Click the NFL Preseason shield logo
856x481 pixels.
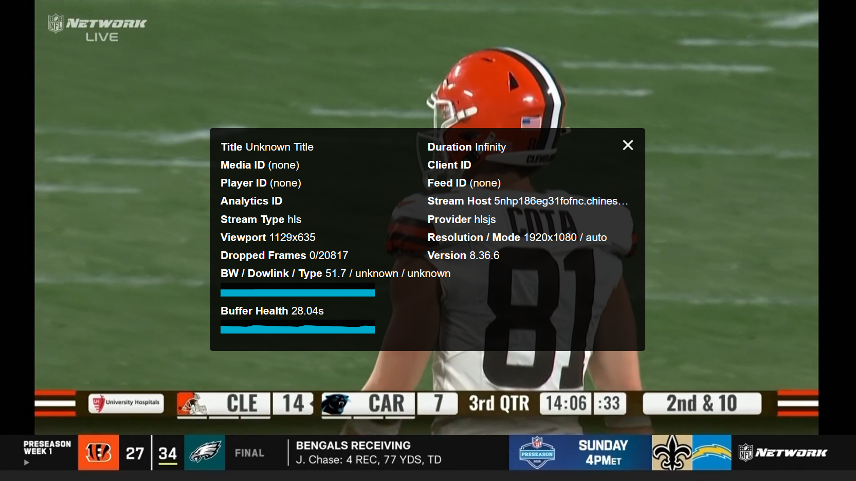pyautogui.click(x=537, y=453)
